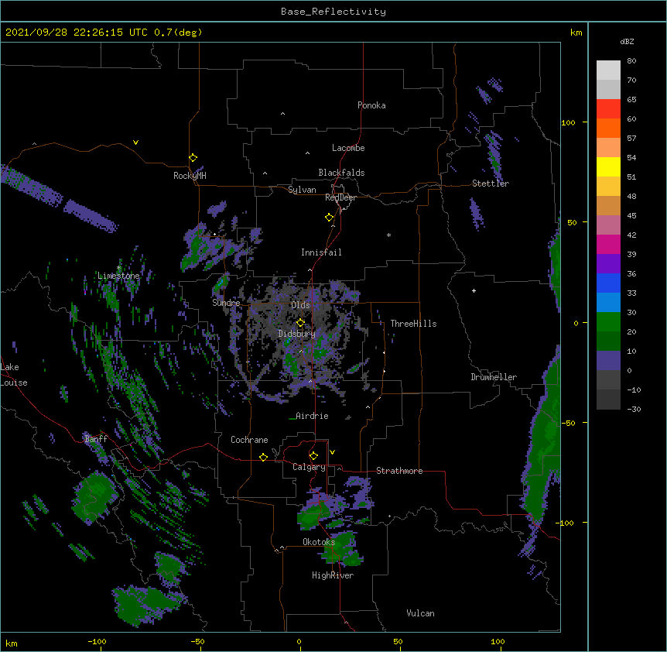Click the Cochrane city label
Viewport: 667px width, 652px height.
click(x=249, y=440)
